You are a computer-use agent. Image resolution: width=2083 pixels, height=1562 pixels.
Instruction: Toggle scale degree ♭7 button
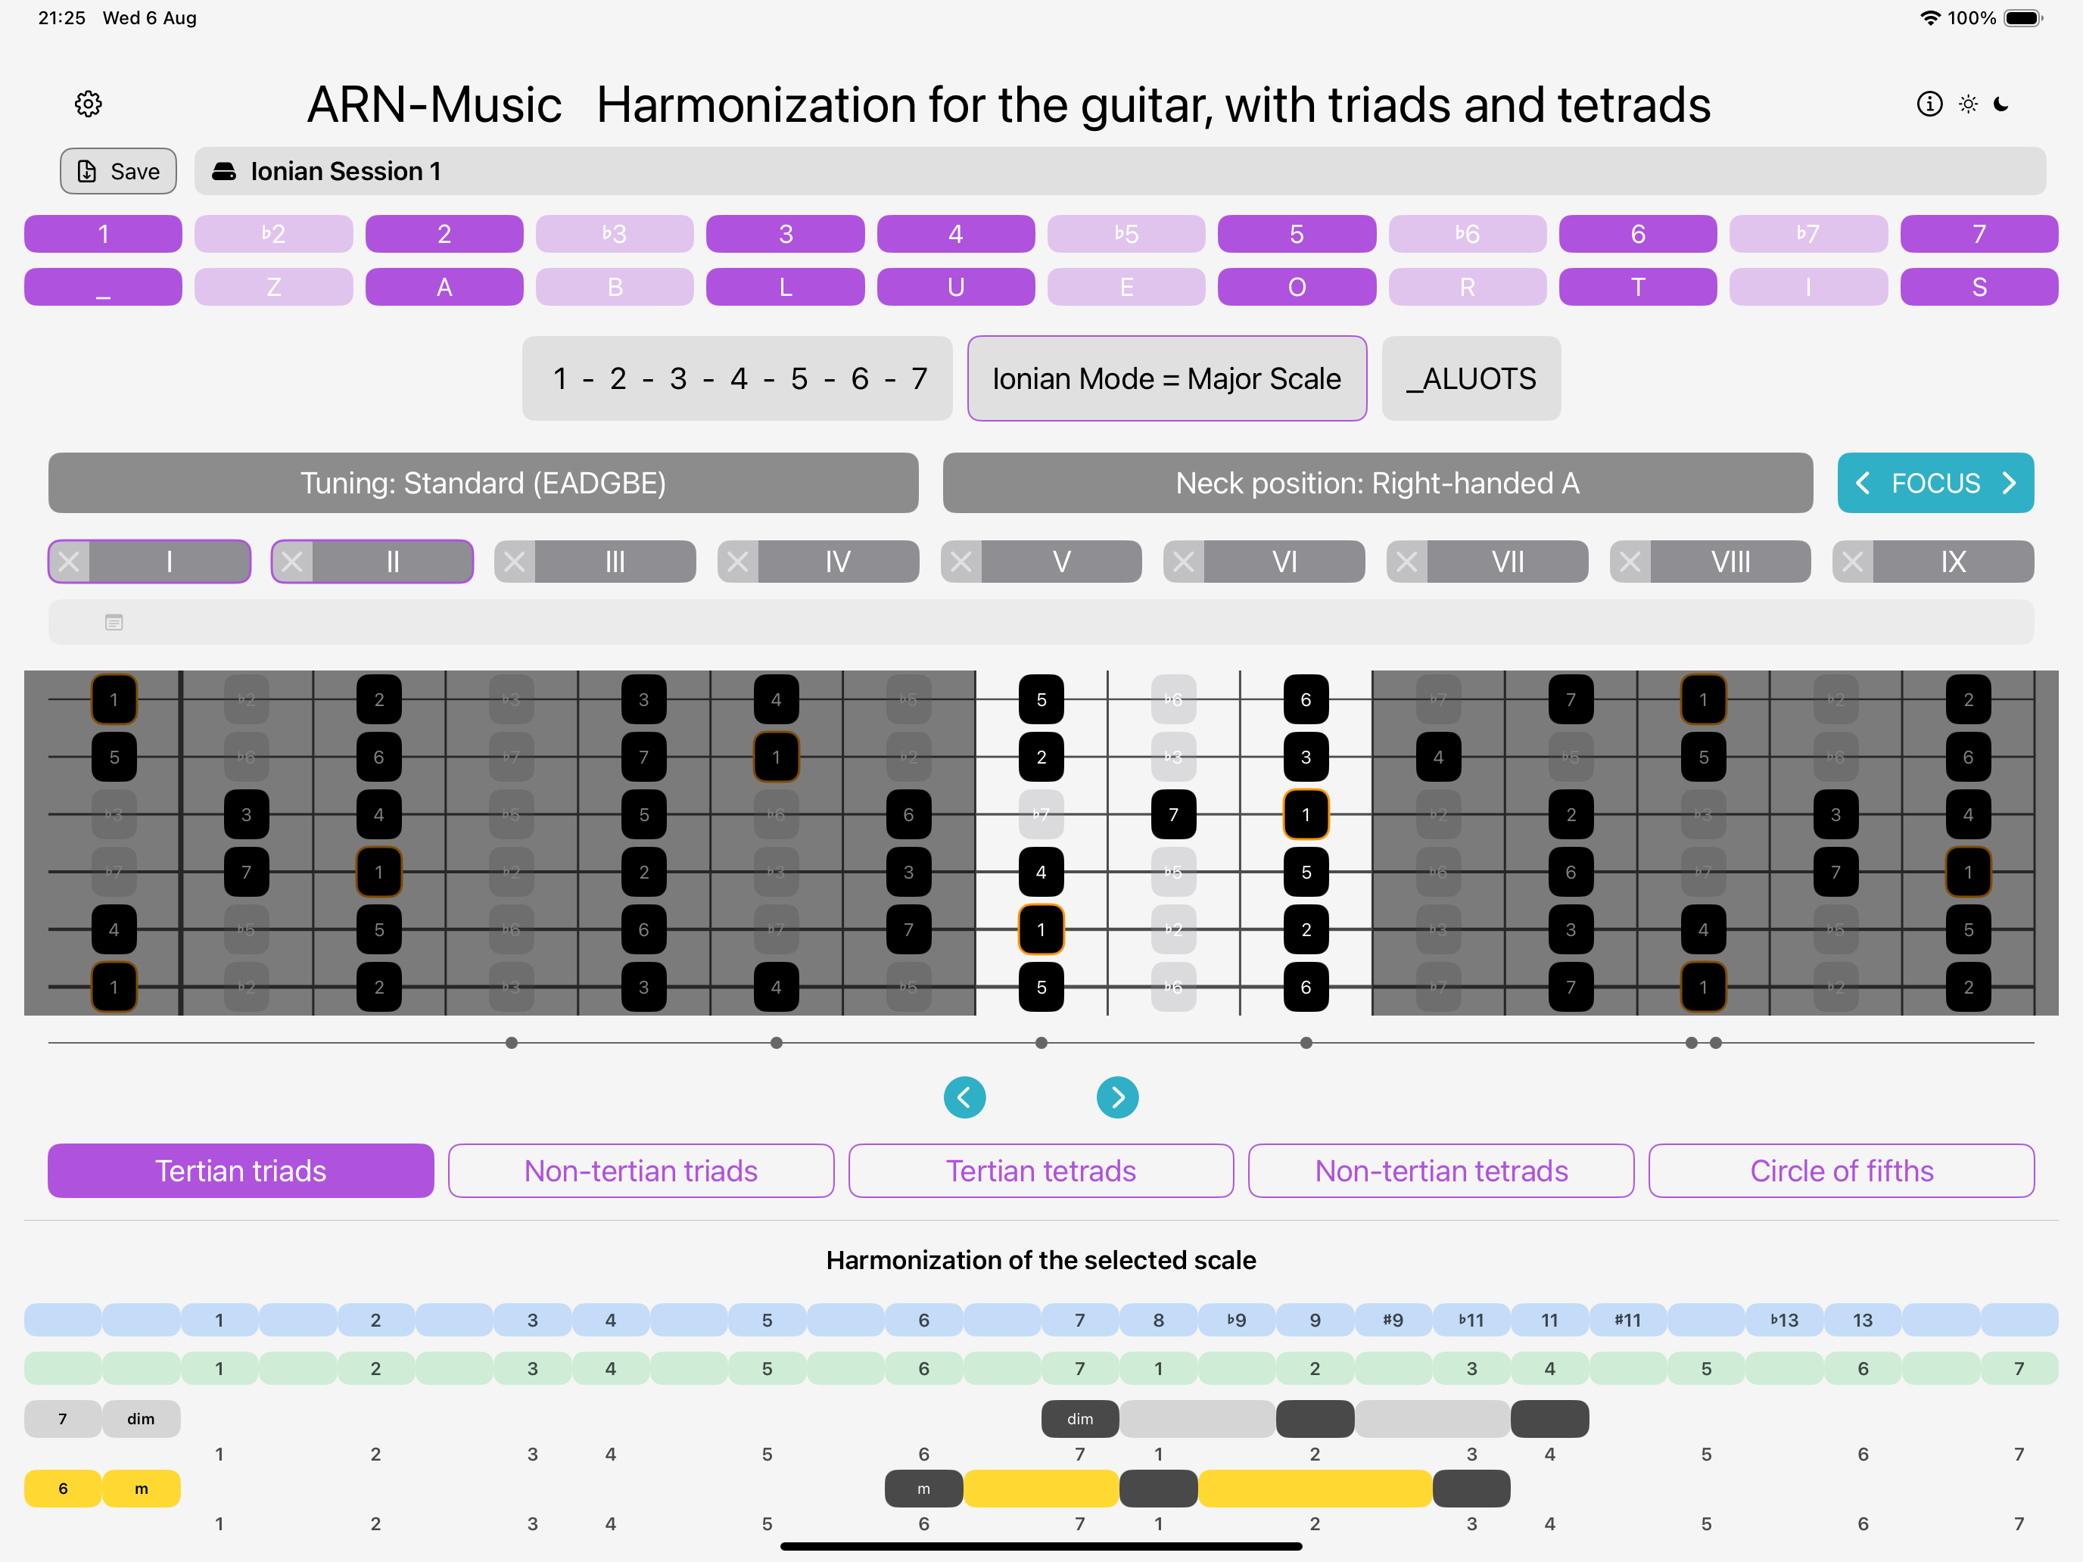point(1808,234)
